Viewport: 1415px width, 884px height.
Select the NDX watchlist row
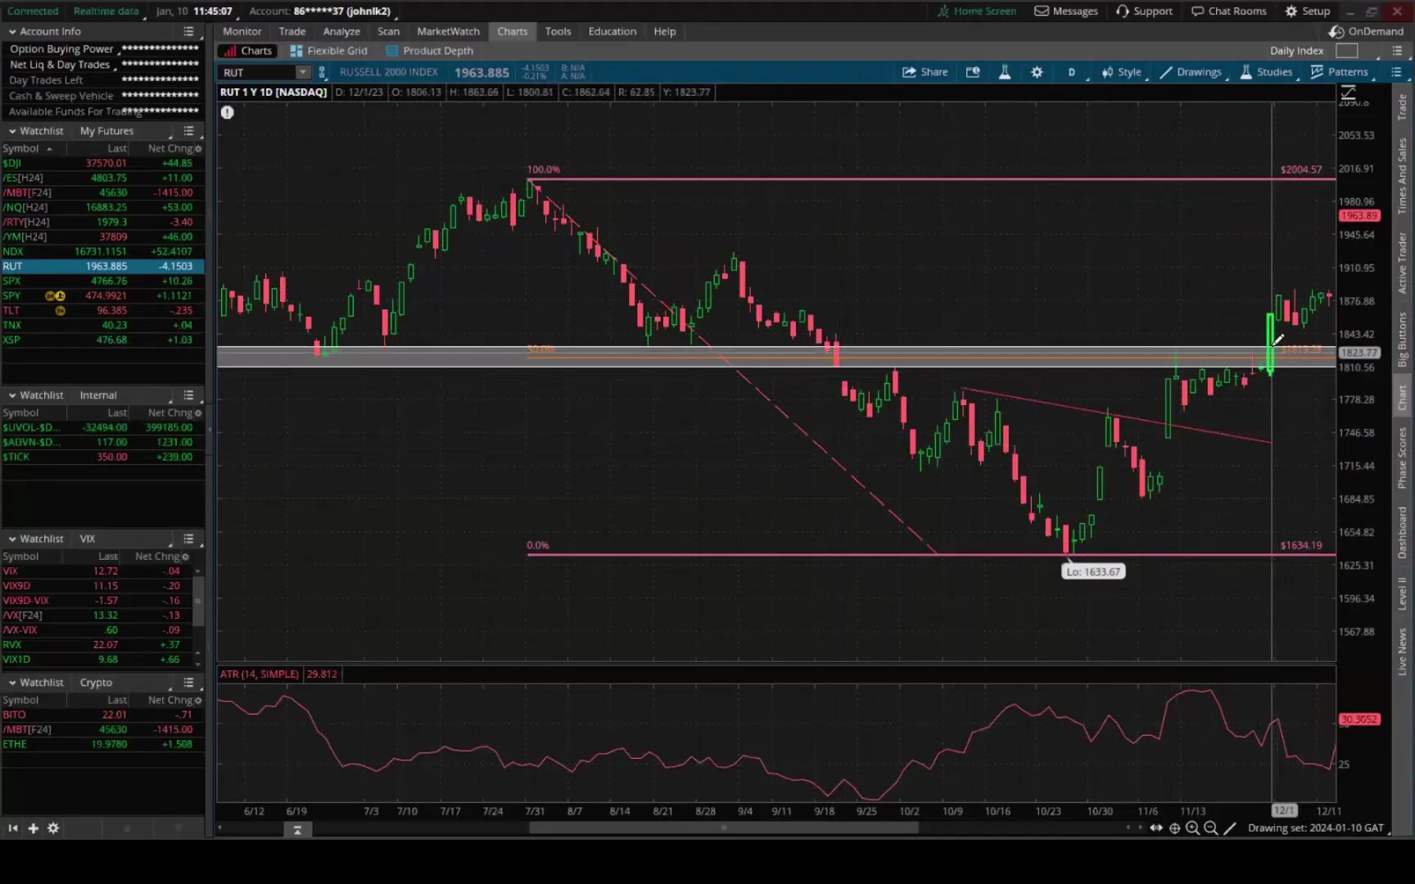[x=102, y=251]
